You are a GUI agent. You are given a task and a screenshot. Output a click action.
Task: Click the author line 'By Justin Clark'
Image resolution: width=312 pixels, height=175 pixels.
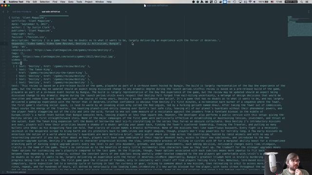pyautogui.click(x=34, y=27)
